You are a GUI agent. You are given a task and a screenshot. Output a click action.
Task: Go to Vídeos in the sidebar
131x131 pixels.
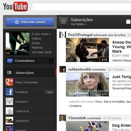click(36, 38)
